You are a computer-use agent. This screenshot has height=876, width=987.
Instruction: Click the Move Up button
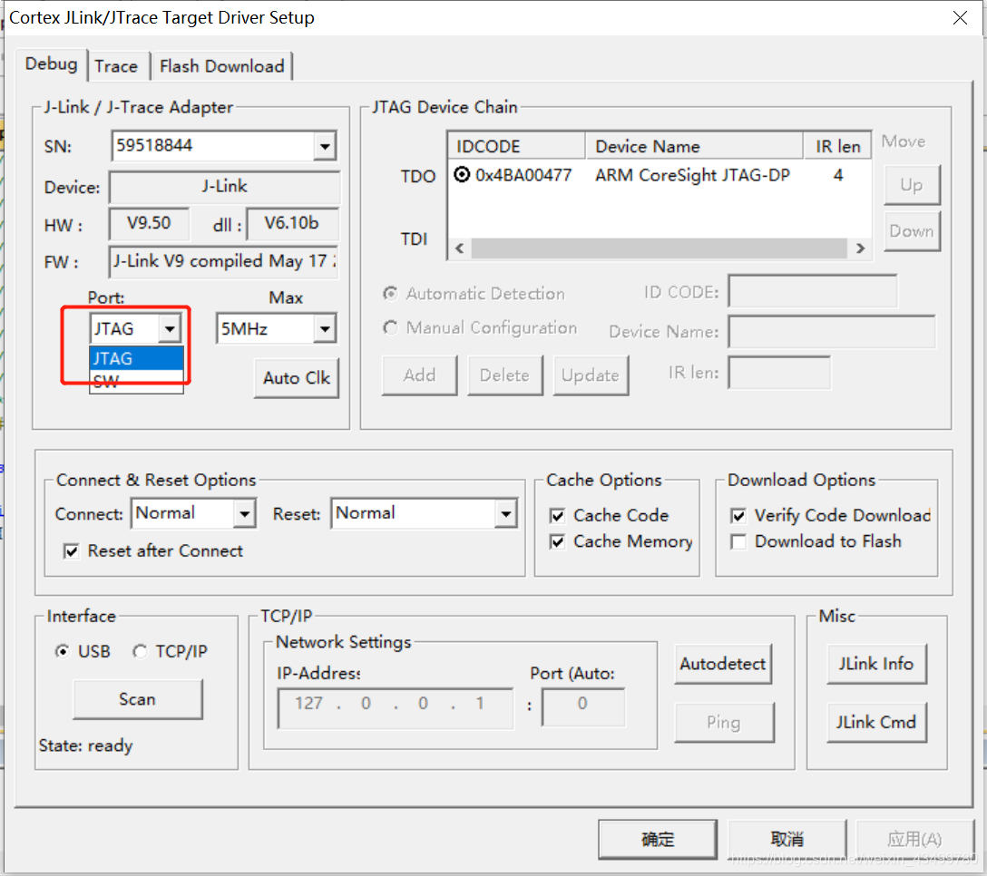[x=912, y=185]
